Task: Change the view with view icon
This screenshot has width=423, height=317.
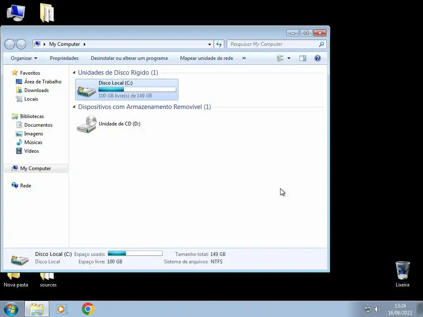Action: (280, 58)
